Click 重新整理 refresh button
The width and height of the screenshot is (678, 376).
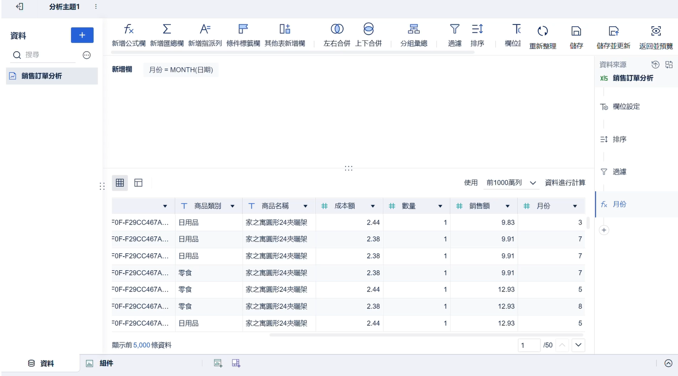point(543,37)
